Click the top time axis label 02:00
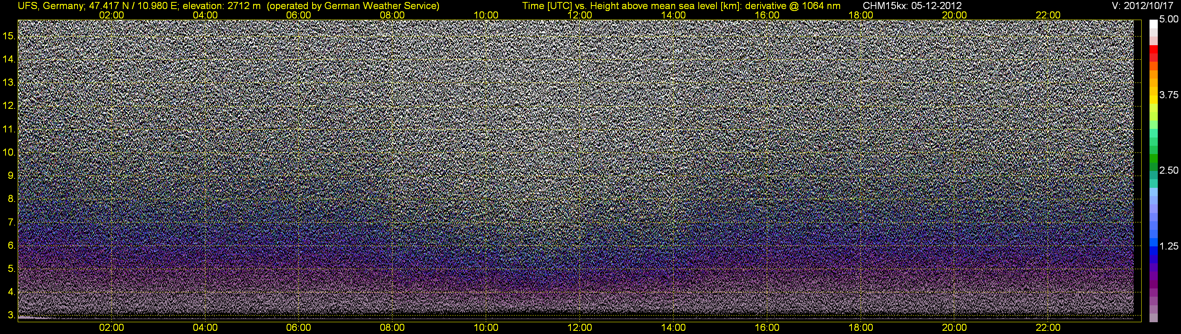1181x334 pixels. tap(111, 15)
